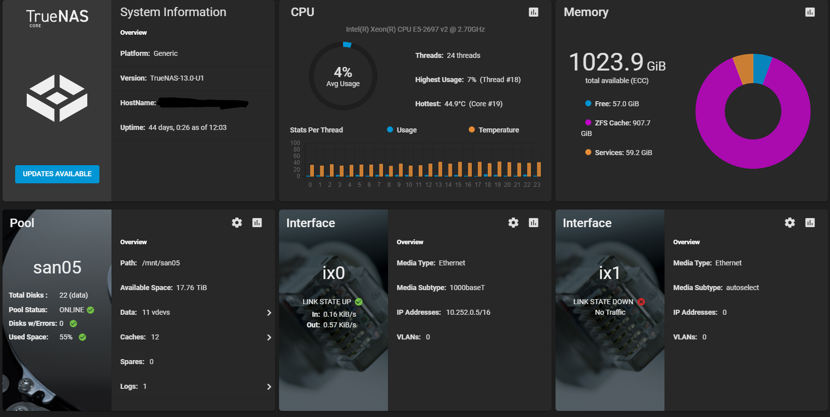Click the large TrueNAS cube logo
Screen dimensions: 830x417
pyautogui.click(x=57, y=98)
